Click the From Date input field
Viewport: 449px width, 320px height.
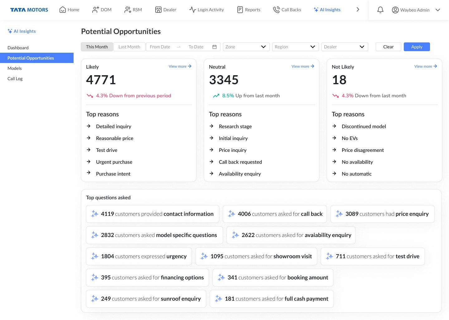(x=160, y=47)
